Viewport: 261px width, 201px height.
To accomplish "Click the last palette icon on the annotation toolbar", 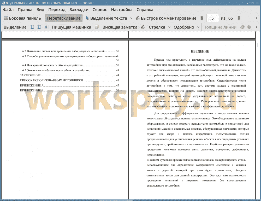I will click(249, 27).
